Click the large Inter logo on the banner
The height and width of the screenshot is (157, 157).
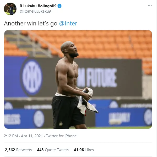tap(32, 77)
